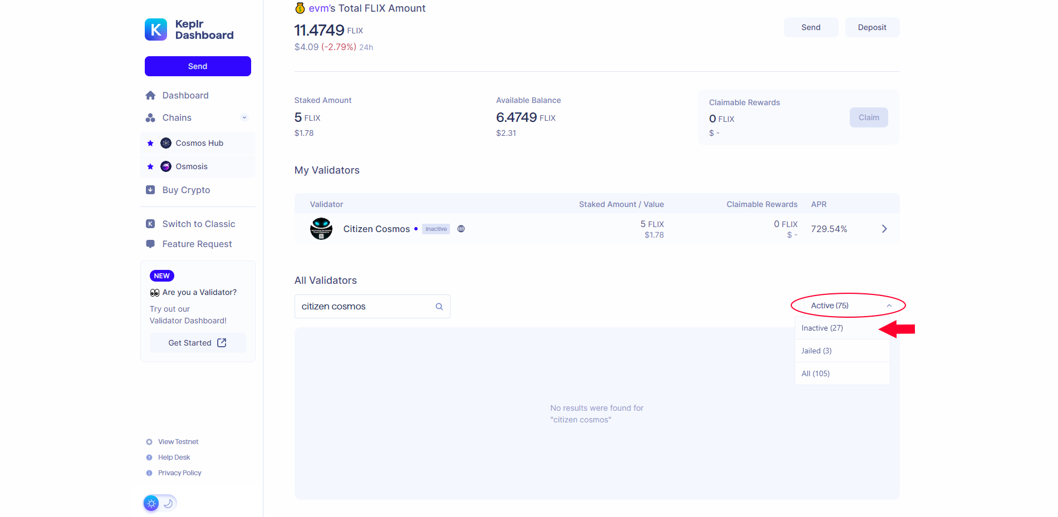Click the search magnifier icon
This screenshot has height=517, width=1058.
(439, 307)
